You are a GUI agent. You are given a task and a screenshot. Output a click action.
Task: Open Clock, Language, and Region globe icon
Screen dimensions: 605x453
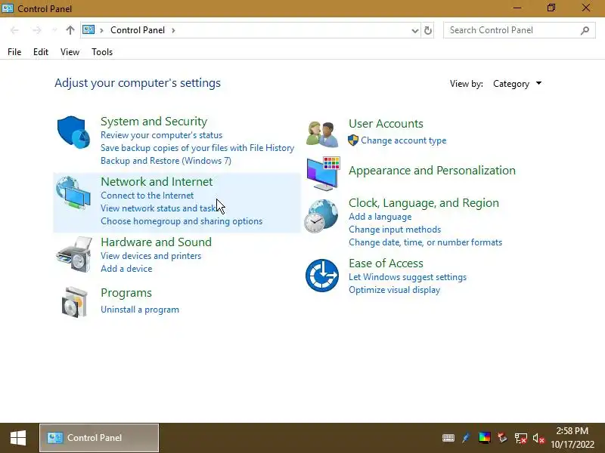(321, 216)
